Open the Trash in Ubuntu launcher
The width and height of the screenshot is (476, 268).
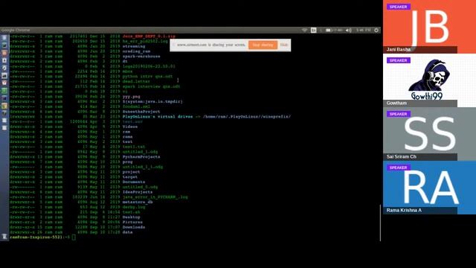4,237
